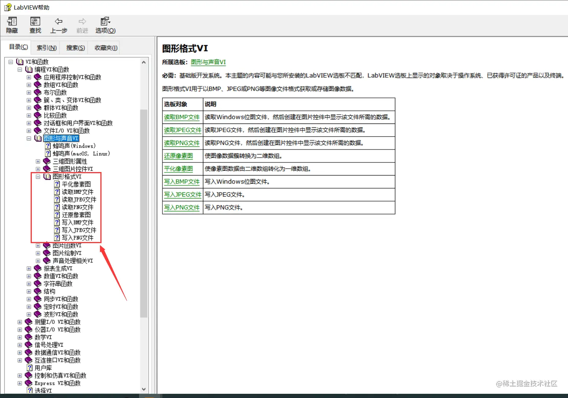Click the purple book icon beside Express VI和函数
This screenshot has height=398, width=568.
point(29,383)
